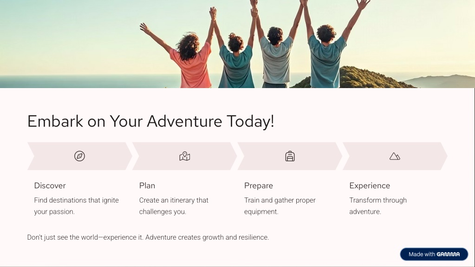Image resolution: width=475 pixels, height=267 pixels.
Task: Click the closing sentence about growth and resilience
Action: click(x=148, y=237)
